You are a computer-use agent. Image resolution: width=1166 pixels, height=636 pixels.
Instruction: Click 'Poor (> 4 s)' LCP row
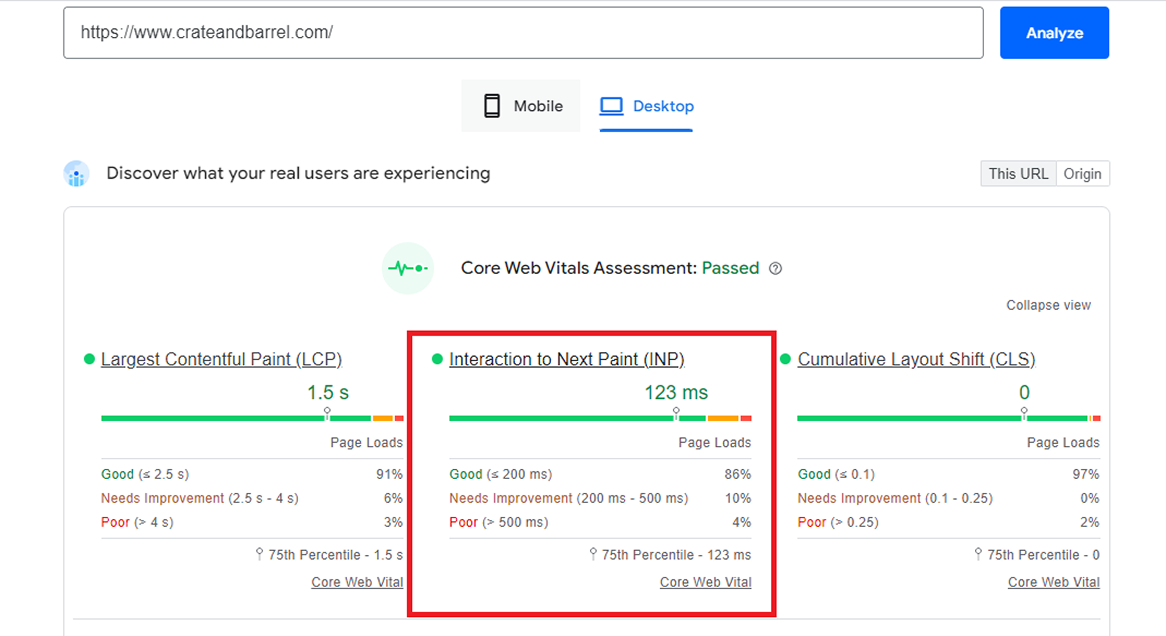point(252,522)
